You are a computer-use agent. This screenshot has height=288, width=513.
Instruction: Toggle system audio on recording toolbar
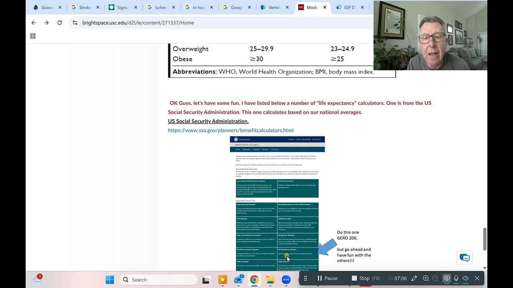(466, 278)
